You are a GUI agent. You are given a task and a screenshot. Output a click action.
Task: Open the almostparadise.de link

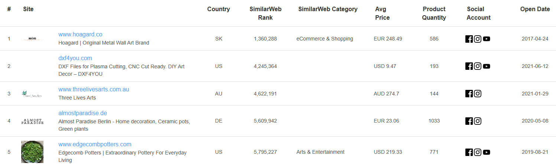click(82, 113)
